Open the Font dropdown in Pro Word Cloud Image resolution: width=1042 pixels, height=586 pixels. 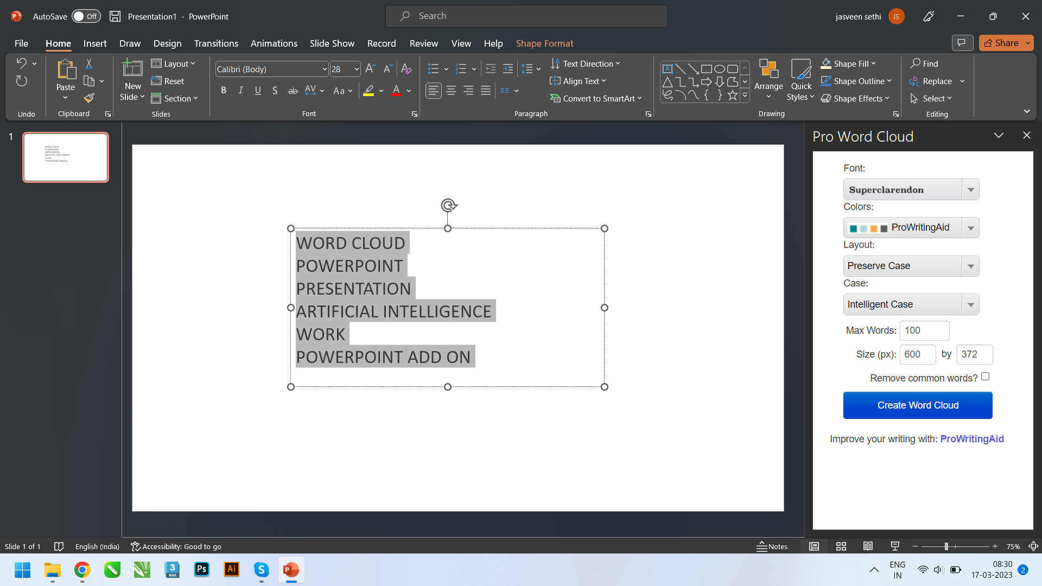pos(911,189)
